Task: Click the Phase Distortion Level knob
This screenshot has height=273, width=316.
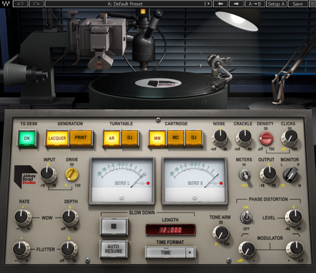Action: pyautogui.click(x=294, y=218)
